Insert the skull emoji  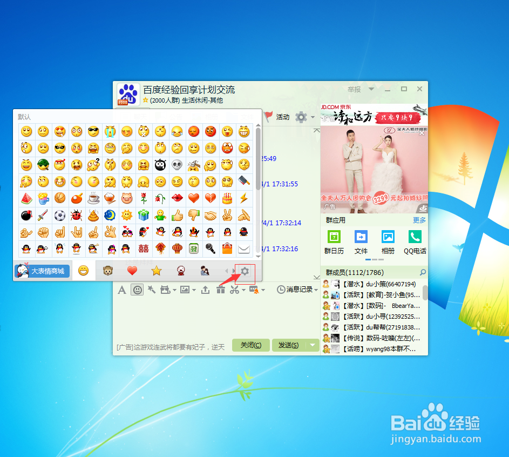(177, 165)
